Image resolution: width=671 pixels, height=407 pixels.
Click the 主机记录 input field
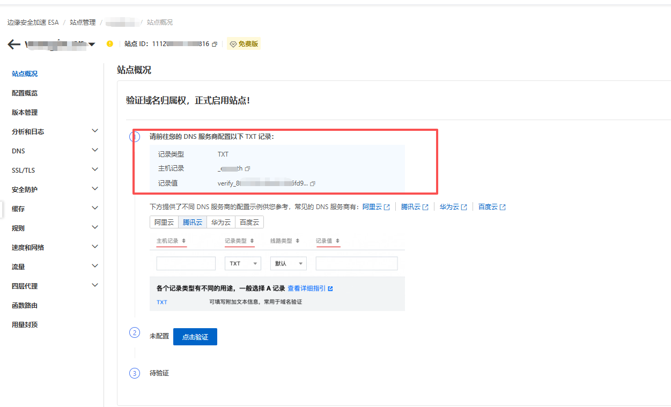(186, 263)
